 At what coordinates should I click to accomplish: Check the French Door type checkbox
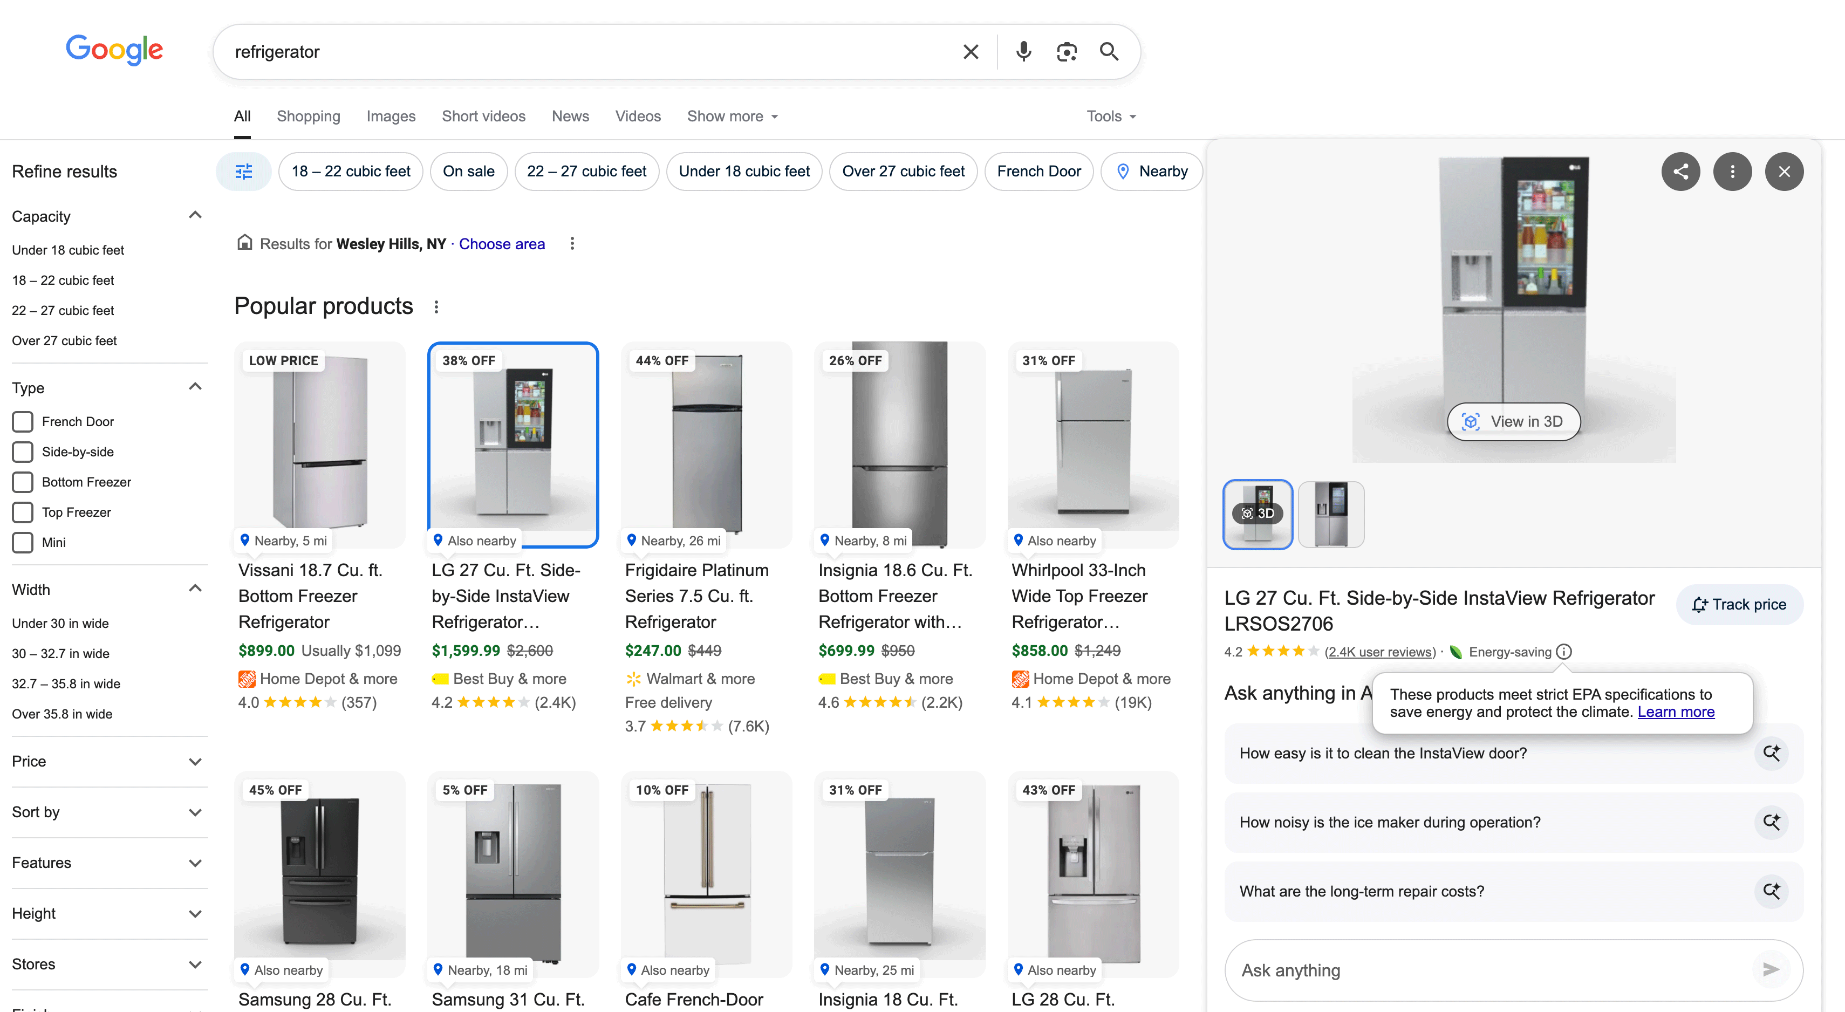[x=22, y=421]
